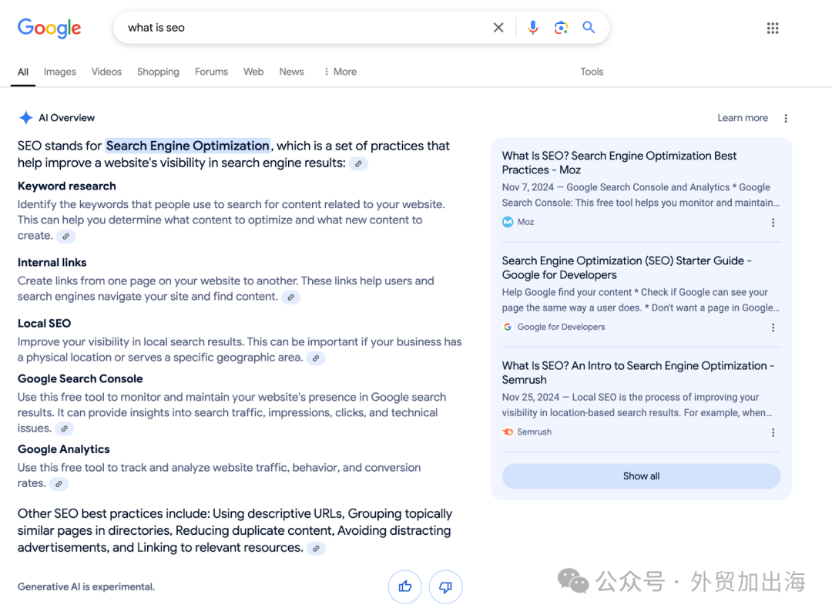Click the magnifying glass search icon
Viewport: 832px width, 615px height.
coord(589,28)
